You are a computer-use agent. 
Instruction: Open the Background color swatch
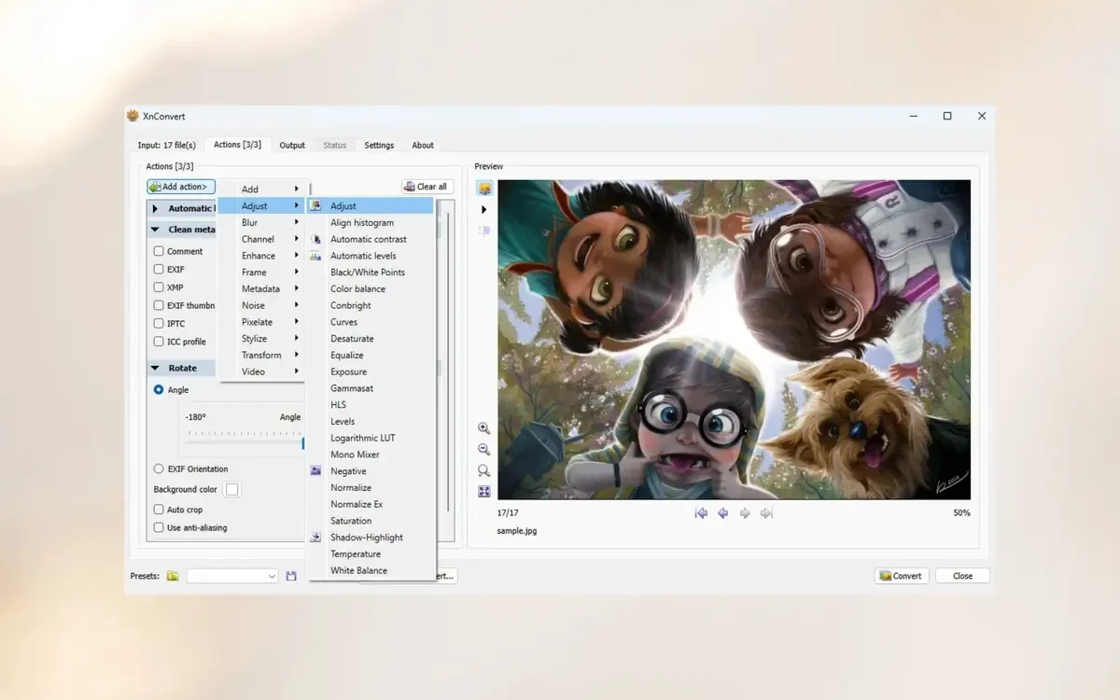tap(232, 489)
